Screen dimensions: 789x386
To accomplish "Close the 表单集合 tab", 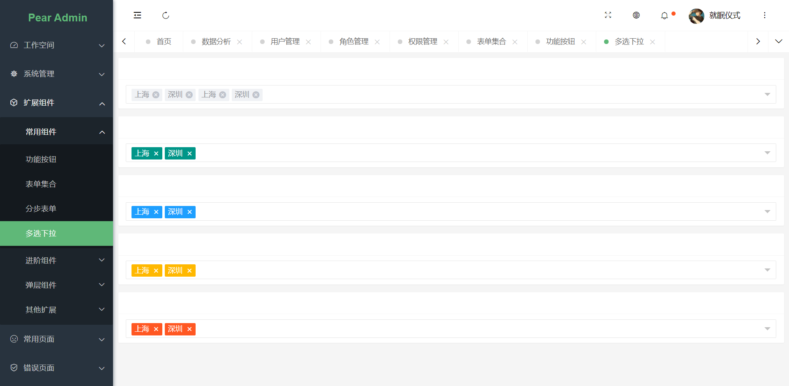I will click(515, 42).
